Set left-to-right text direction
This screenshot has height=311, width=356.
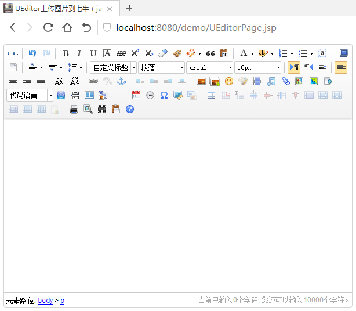pos(294,67)
